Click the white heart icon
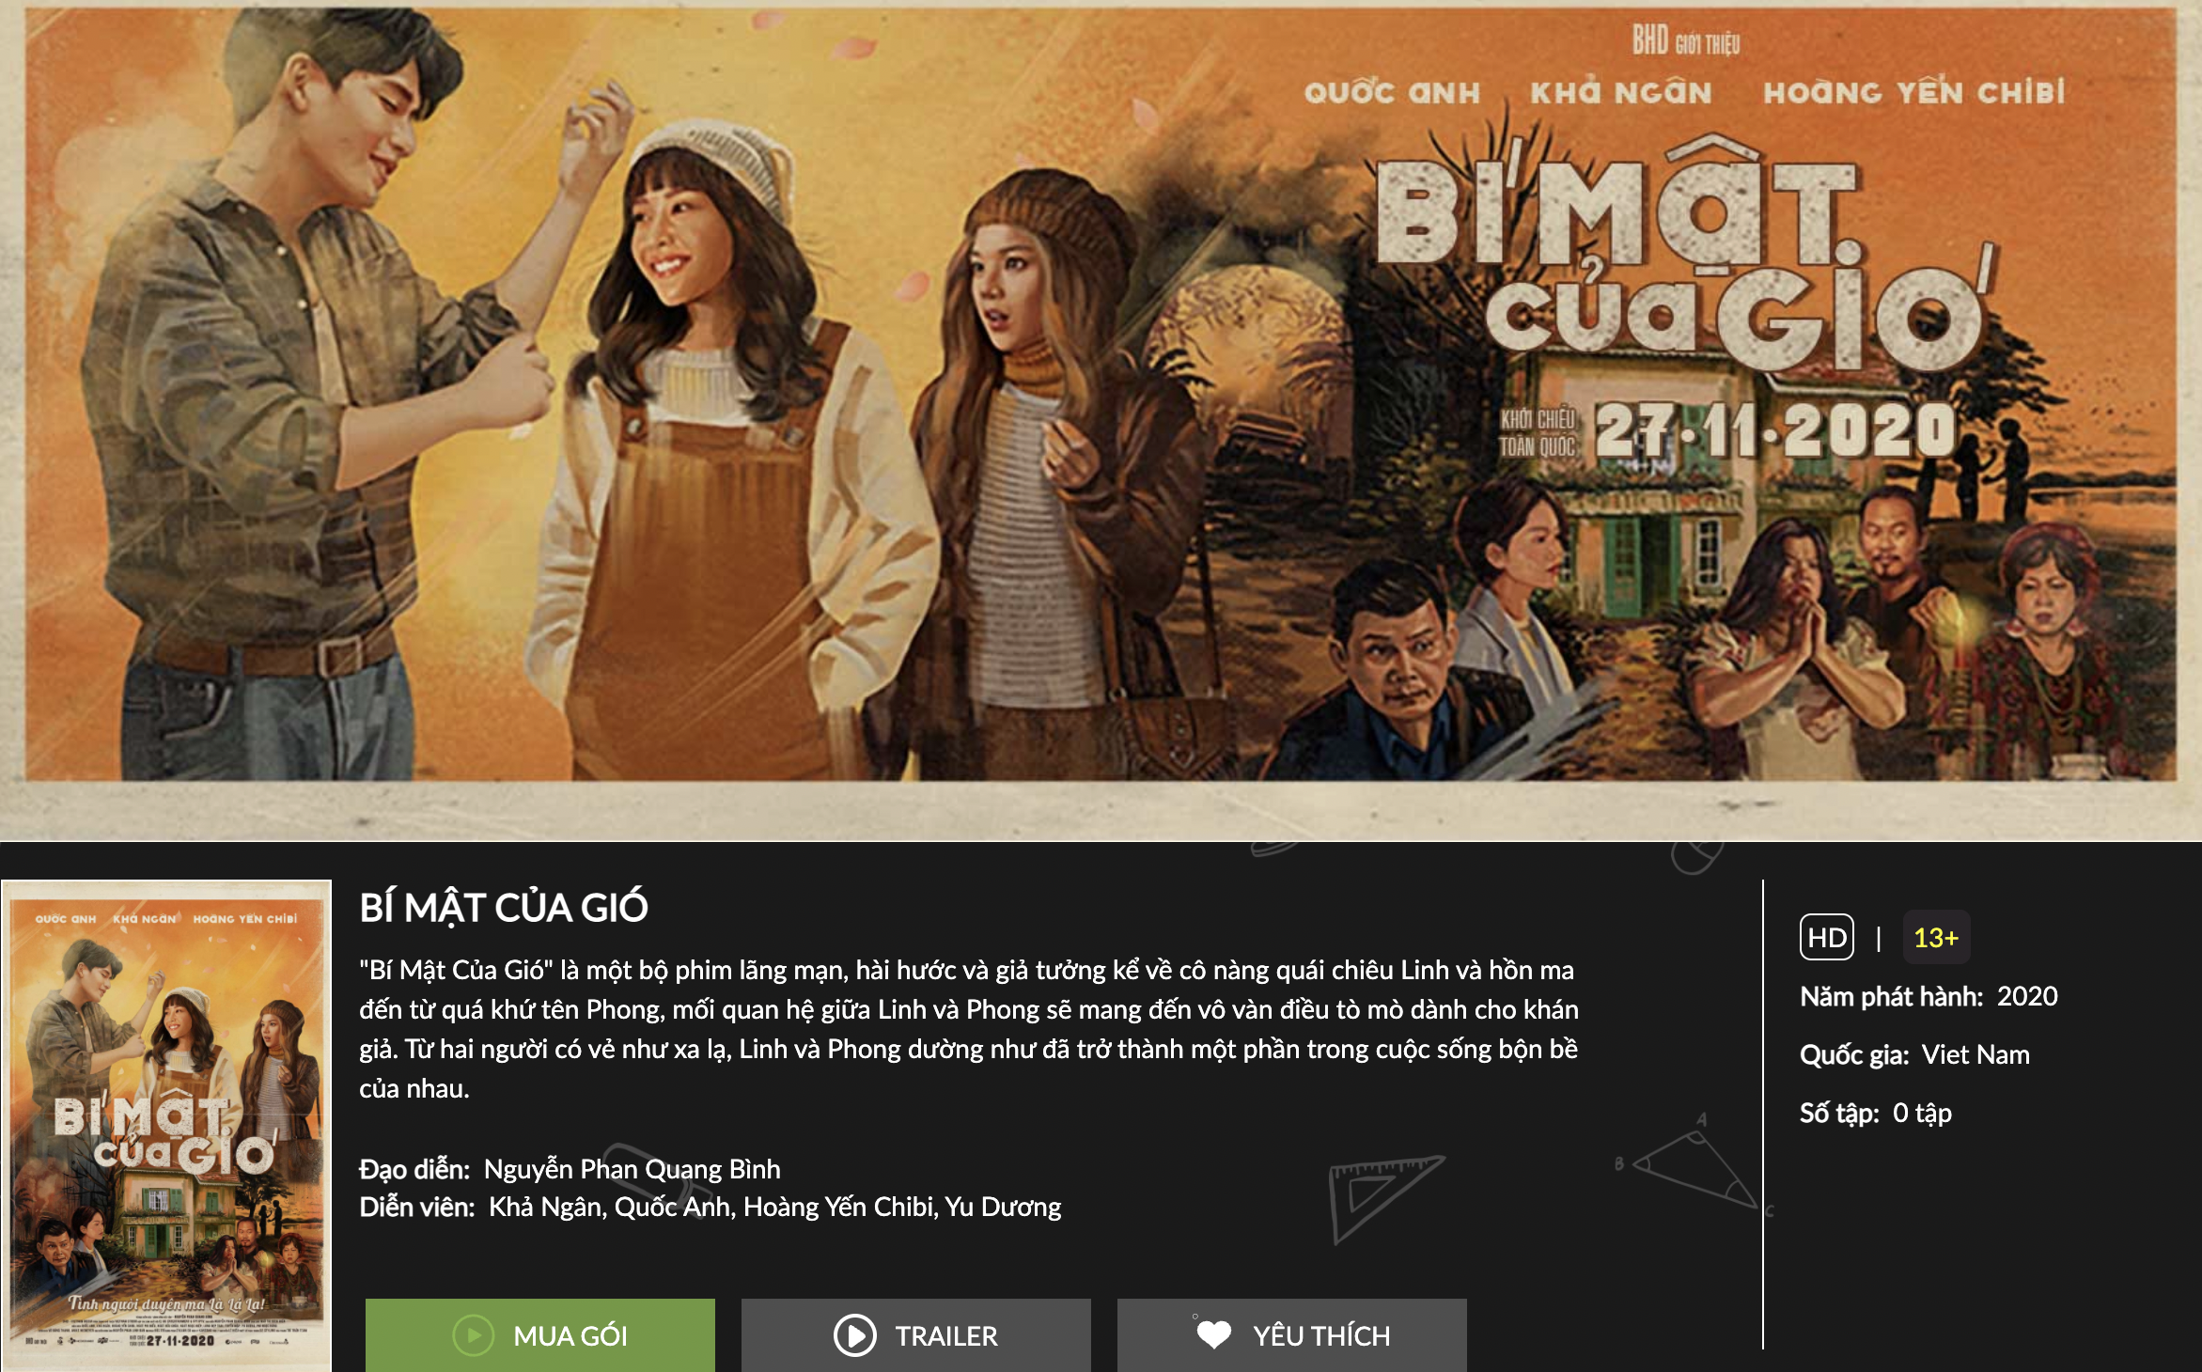 point(1213,1335)
